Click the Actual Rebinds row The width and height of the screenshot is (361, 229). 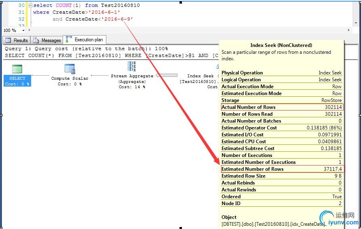click(x=282, y=183)
